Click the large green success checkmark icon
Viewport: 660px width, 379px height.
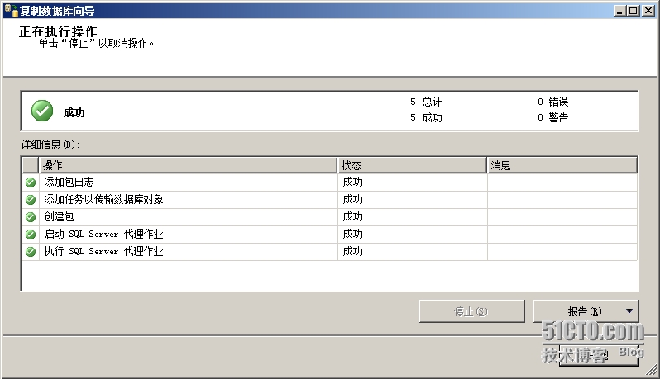(x=42, y=111)
